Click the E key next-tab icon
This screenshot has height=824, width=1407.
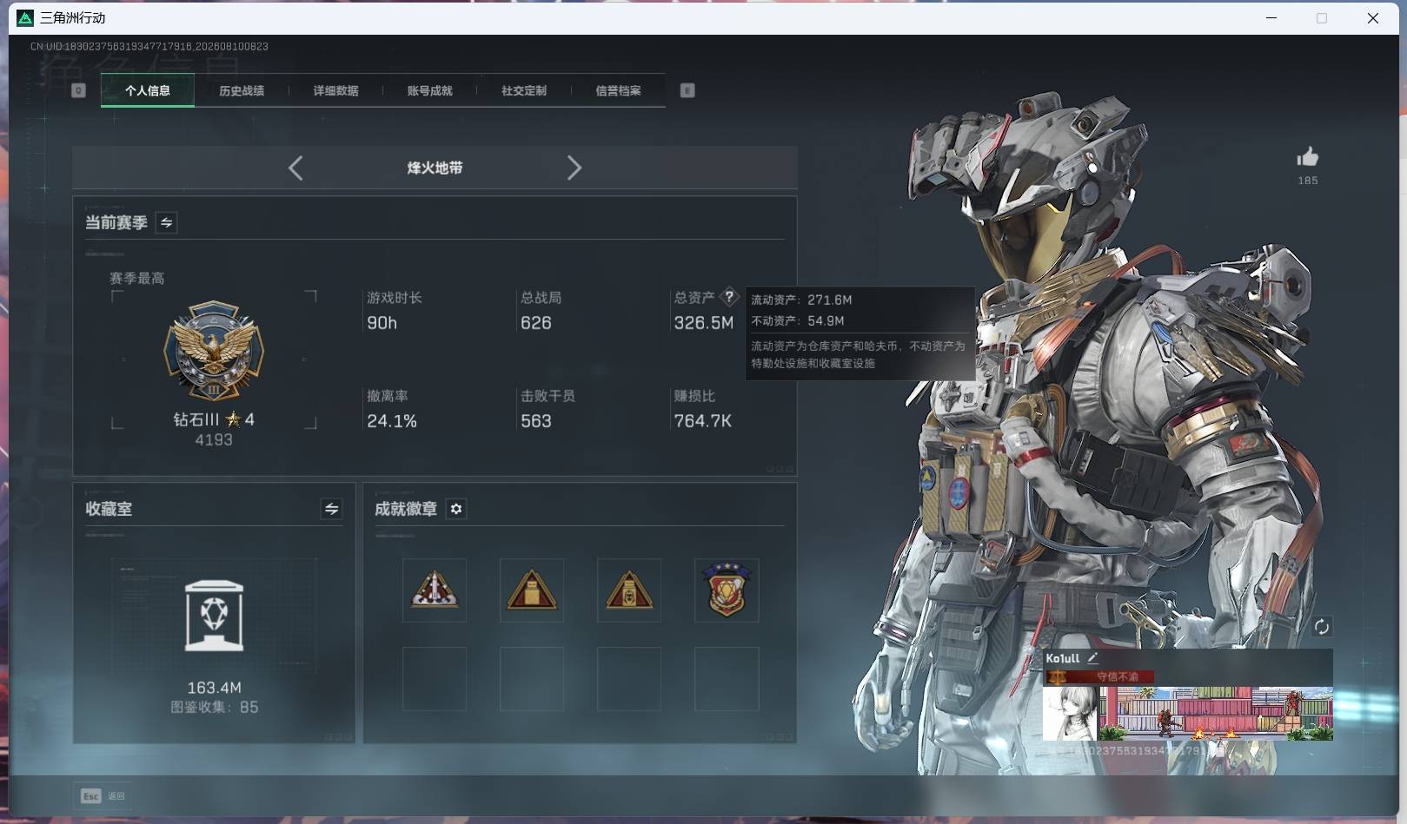pos(687,90)
